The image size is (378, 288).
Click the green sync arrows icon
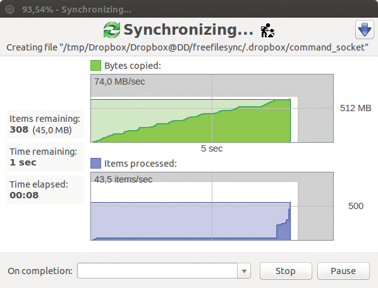click(x=112, y=30)
